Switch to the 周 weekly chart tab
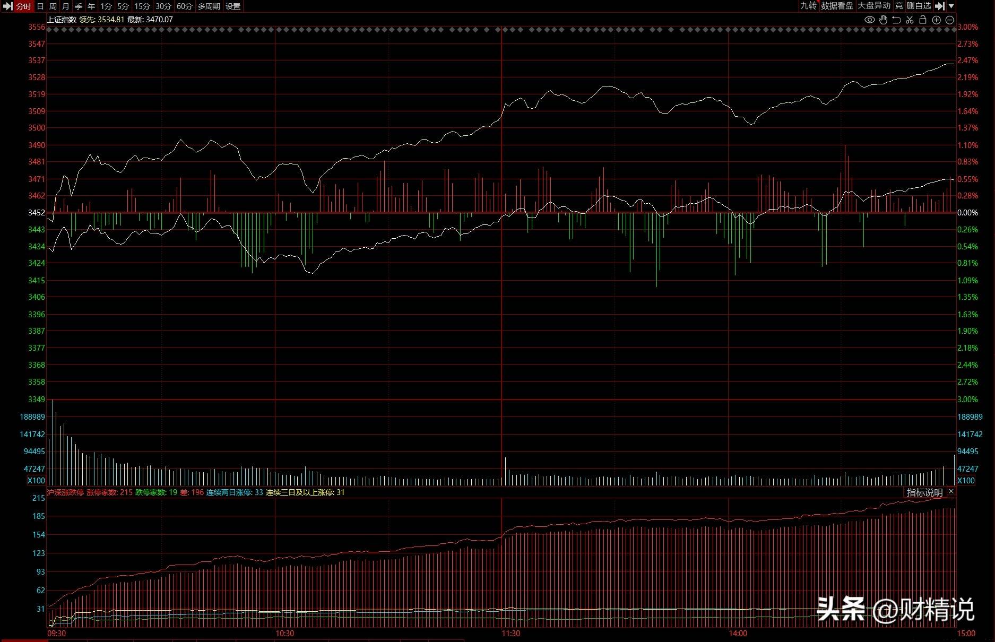This screenshot has width=995, height=642. [53, 6]
